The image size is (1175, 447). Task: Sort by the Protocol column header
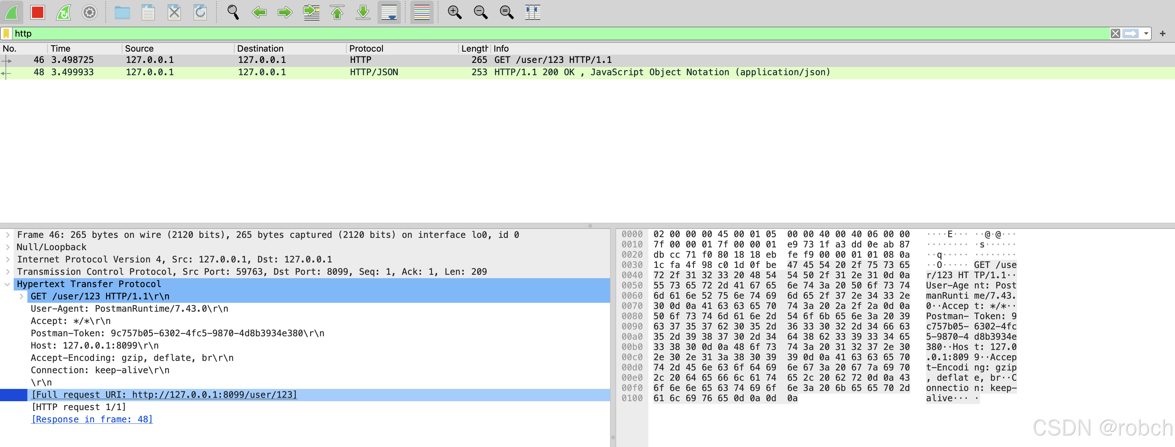point(403,48)
